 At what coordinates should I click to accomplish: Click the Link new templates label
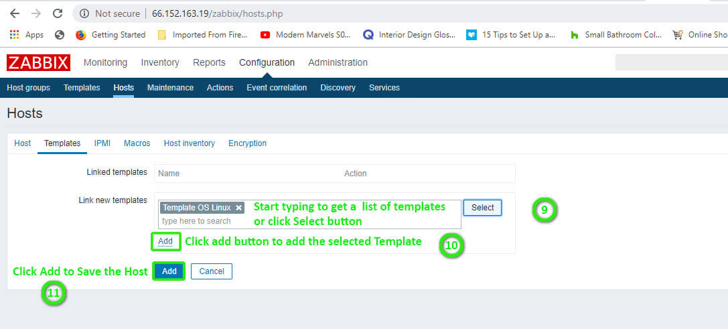[113, 200]
